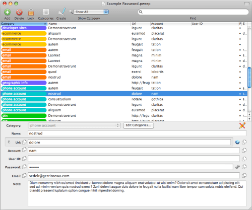Click into the Find search field
The height and width of the screenshot is (210, 252).
pos(193,12)
